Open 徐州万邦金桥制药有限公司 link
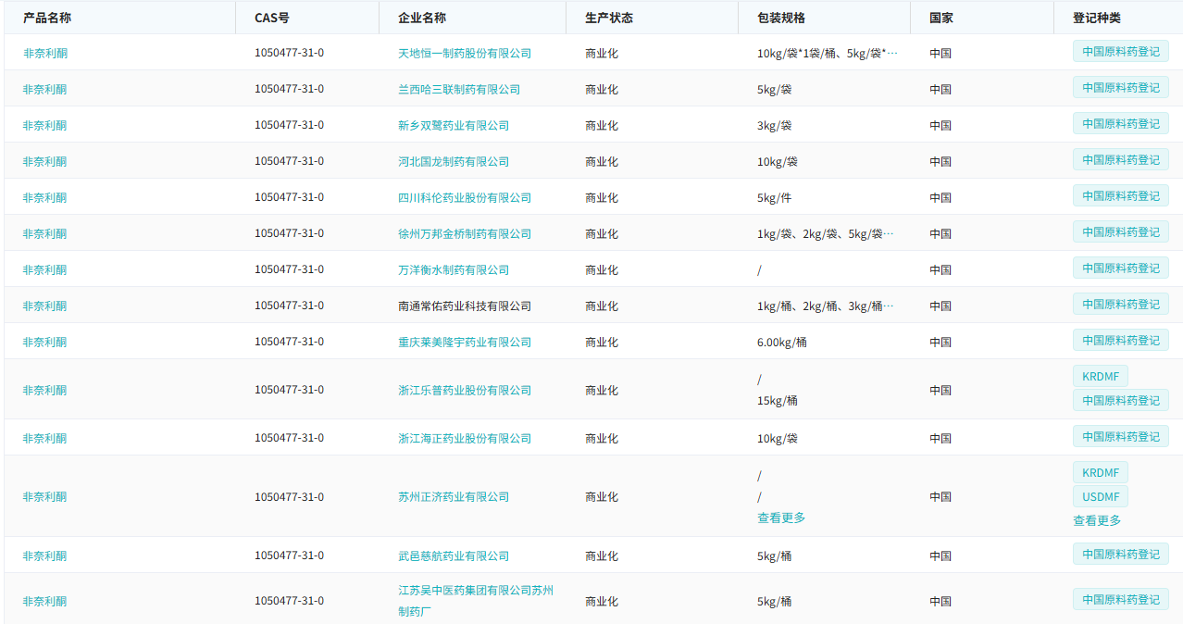The height and width of the screenshot is (624, 1183). coord(465,233)
